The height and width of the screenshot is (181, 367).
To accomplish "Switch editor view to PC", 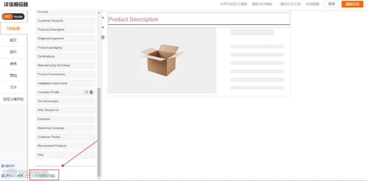I will (x=7, y=17).
